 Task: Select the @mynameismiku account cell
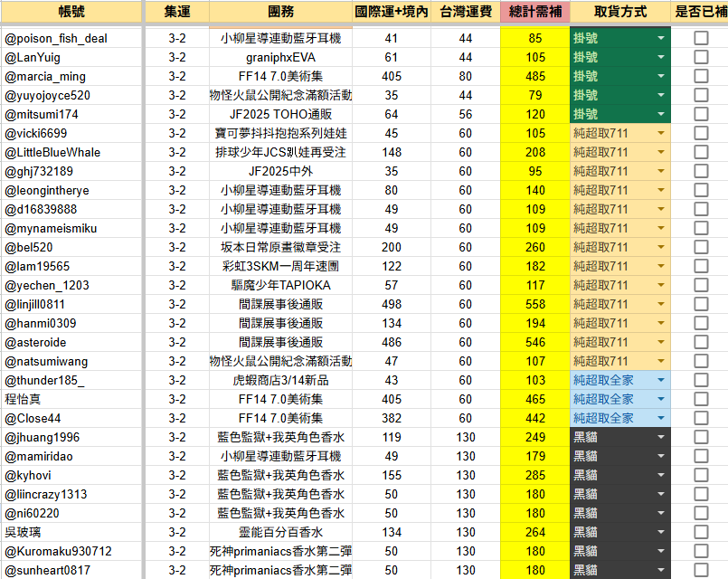[71, 229]
